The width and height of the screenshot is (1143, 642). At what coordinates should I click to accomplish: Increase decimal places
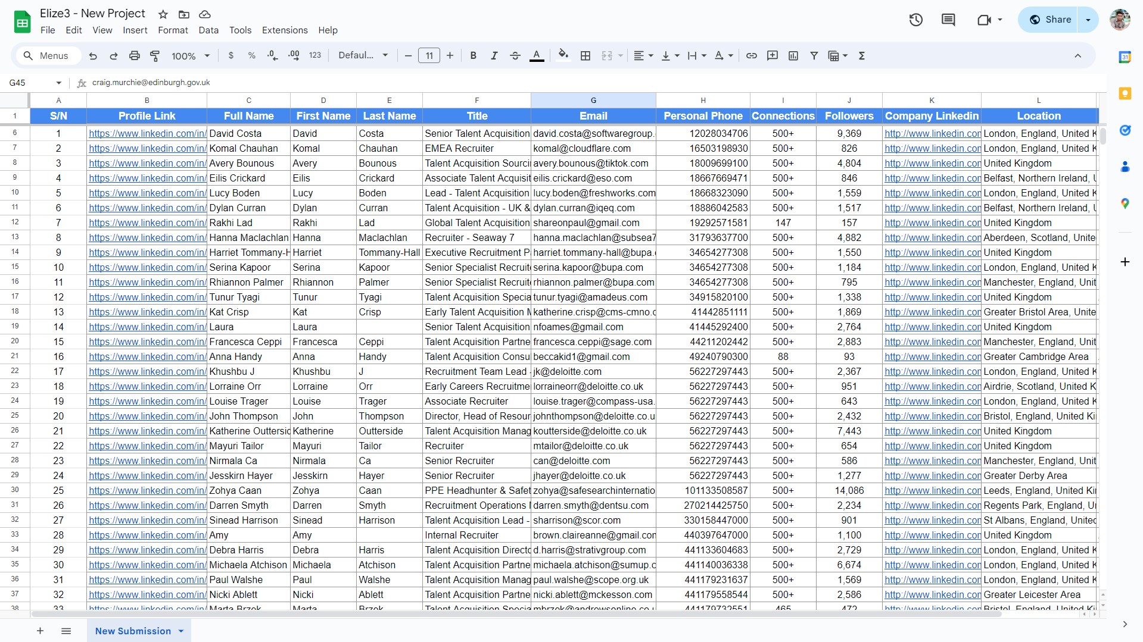(294, 56)
